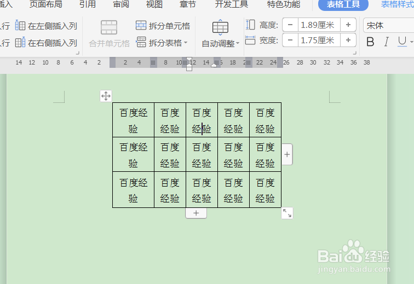The width and height of the screenshot is (414, 284).
Task: Toggle underline formatting
Action: click(402, 42)
